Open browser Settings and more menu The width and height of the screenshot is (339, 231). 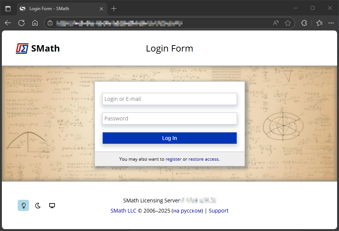click(x=331, y=23)
